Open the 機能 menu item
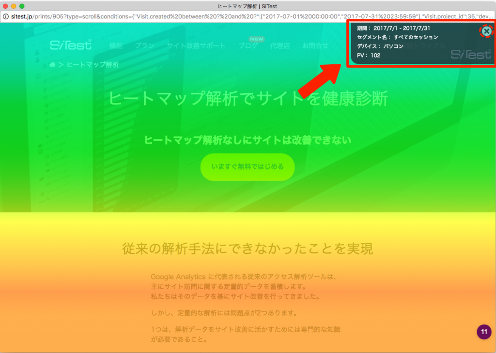The height and width of the screenshot is (353, 496). 116,46
